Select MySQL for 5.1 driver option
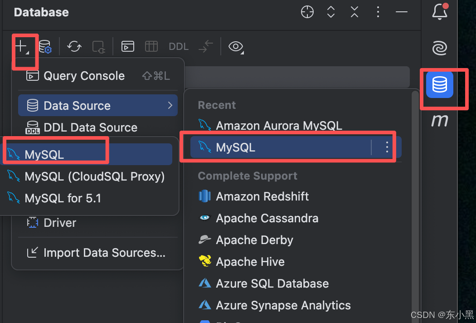The image size is (476, 323). pyautogui.click(x=63, y=198)
